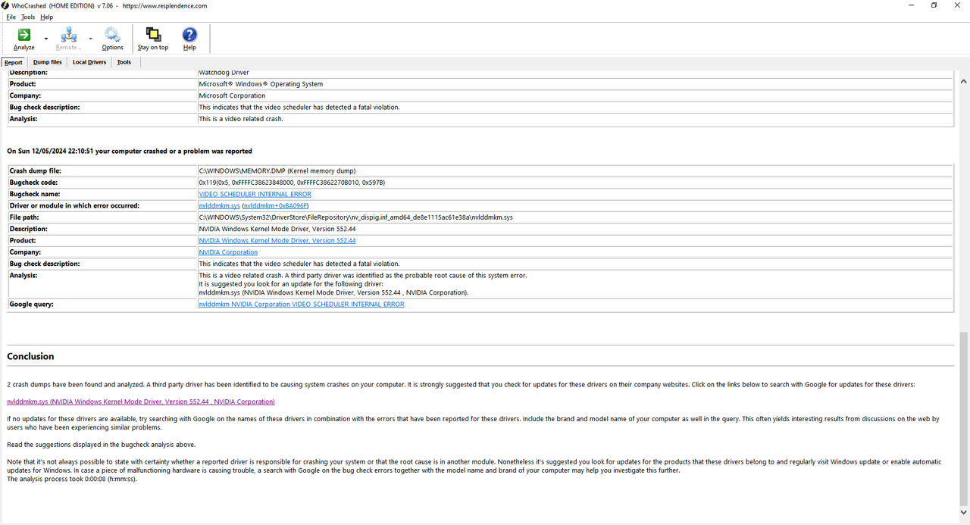Screen dimensions: 970x525
Task: Click the nvlddmkm+0xBA096F offset link
Action: [x=275, y=205]
